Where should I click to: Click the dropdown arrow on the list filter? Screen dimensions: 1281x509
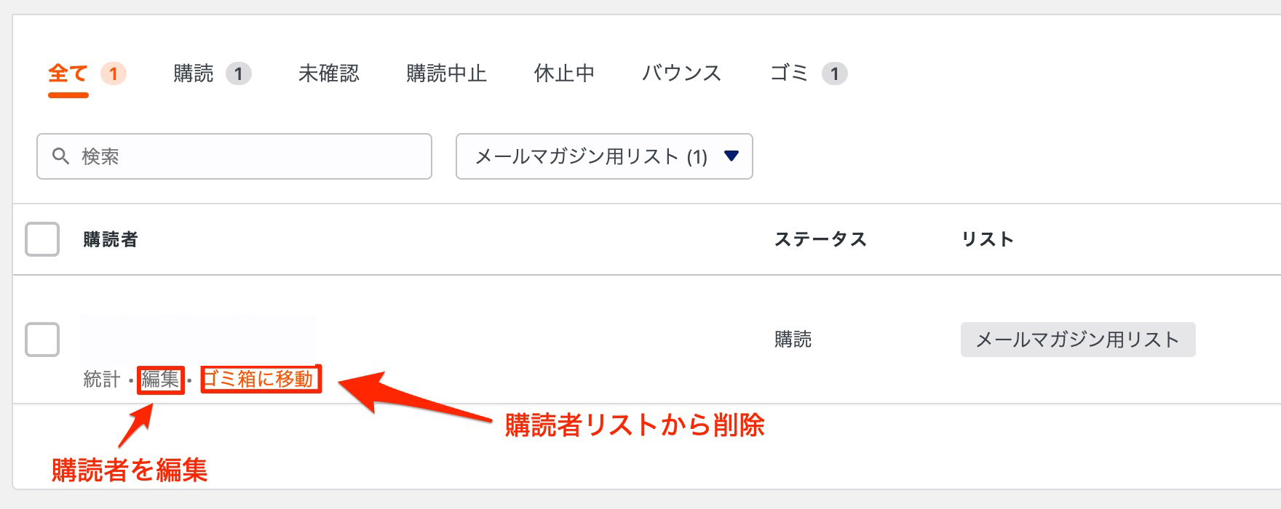[731, 156]
